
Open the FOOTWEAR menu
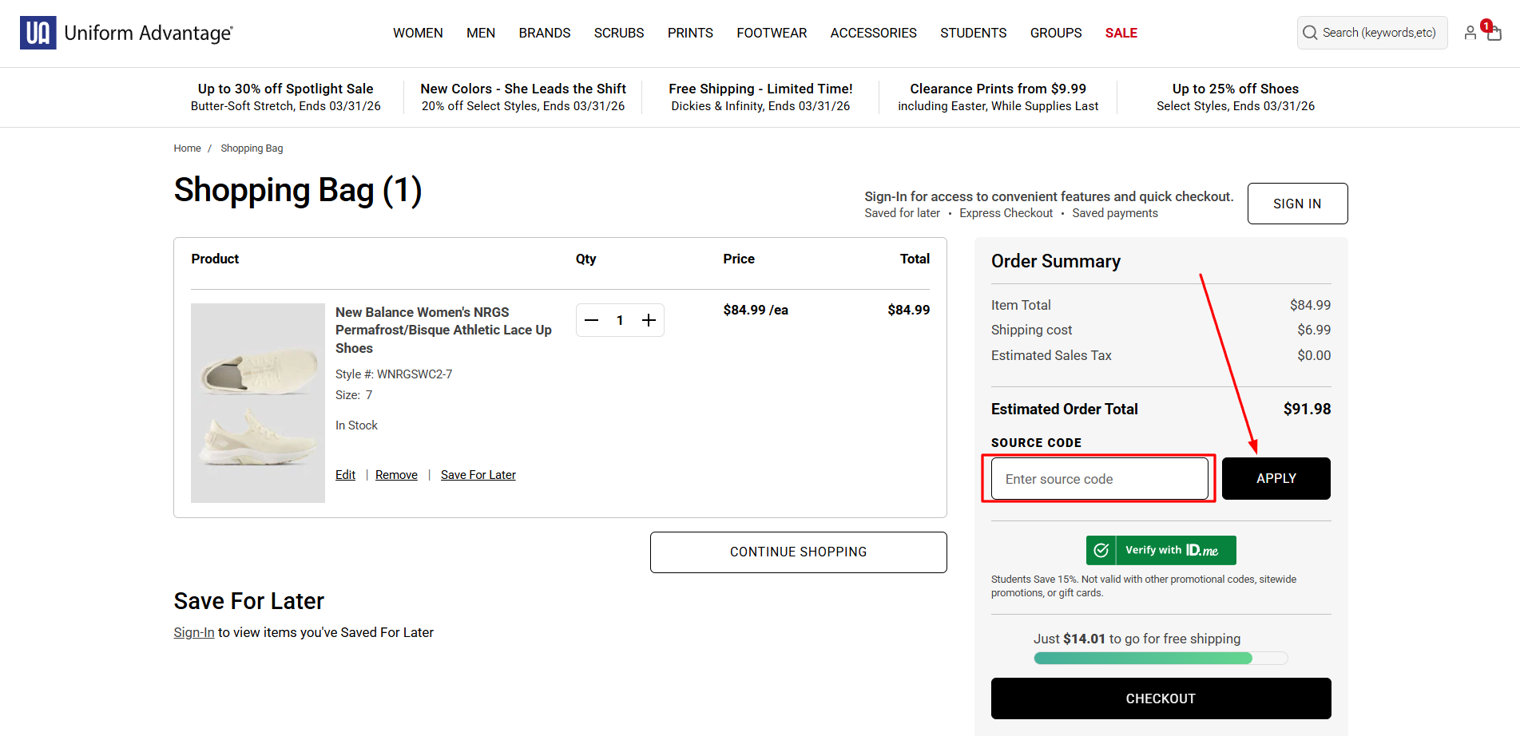click(772, 33)
